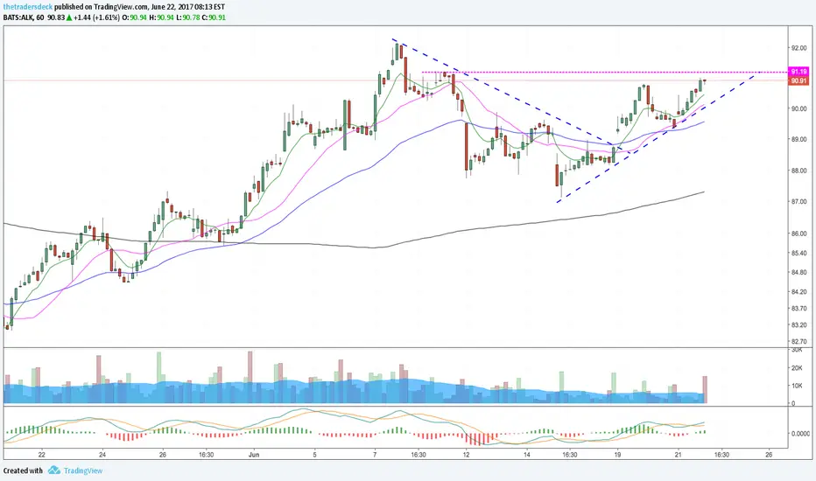816x481 pixels.
Task: Click the 83.20 price axis label
Action: point(798,325)
